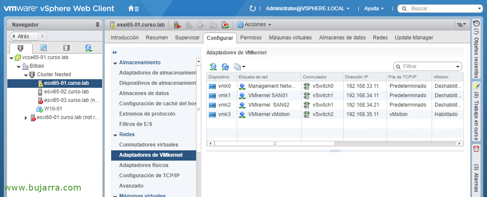Open Adaptadores físicos settings

[144, 165]
